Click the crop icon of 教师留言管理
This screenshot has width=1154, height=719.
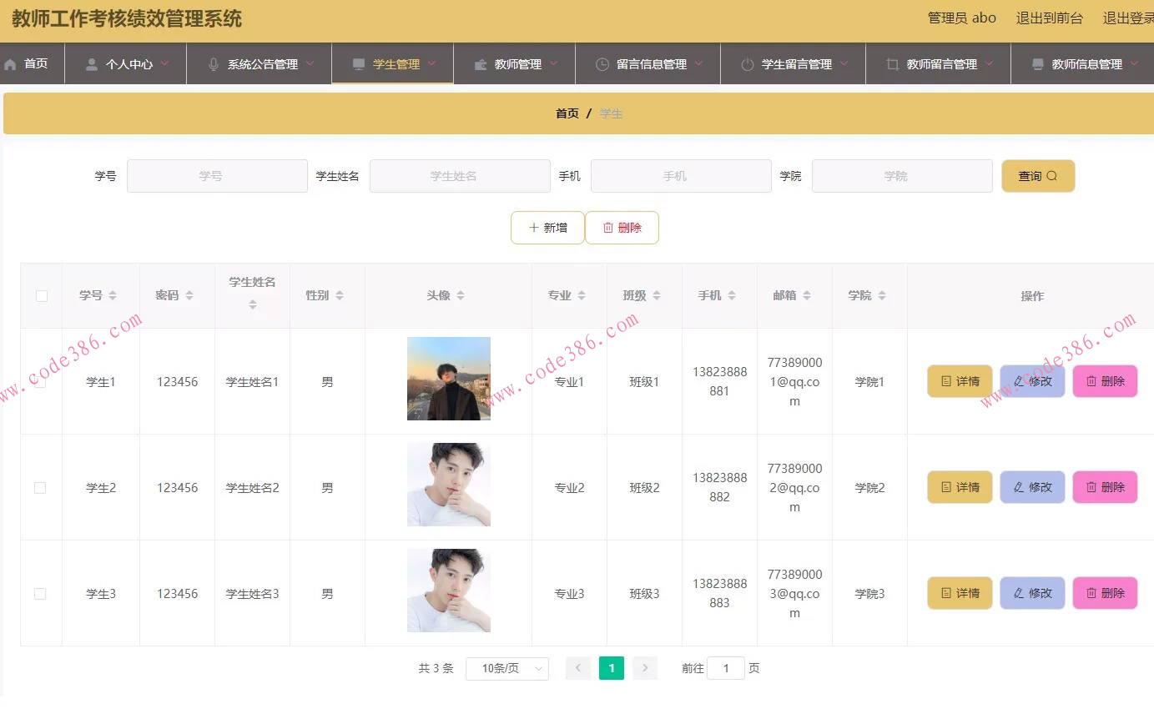coord(893,64)
